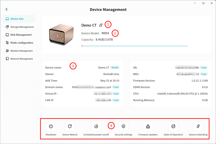216x144 pixels.
Task: Click the Device Unbinding link icon
Action: (x=198, y=126)
